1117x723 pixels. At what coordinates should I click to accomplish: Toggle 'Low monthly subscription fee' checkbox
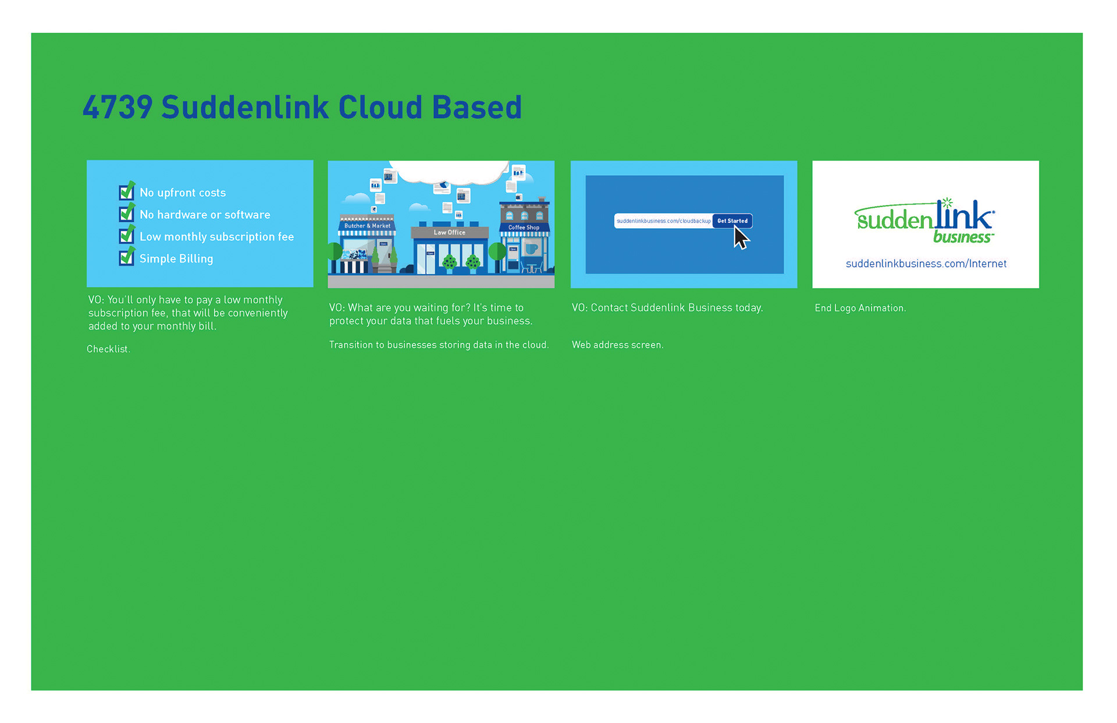(126, 236)
